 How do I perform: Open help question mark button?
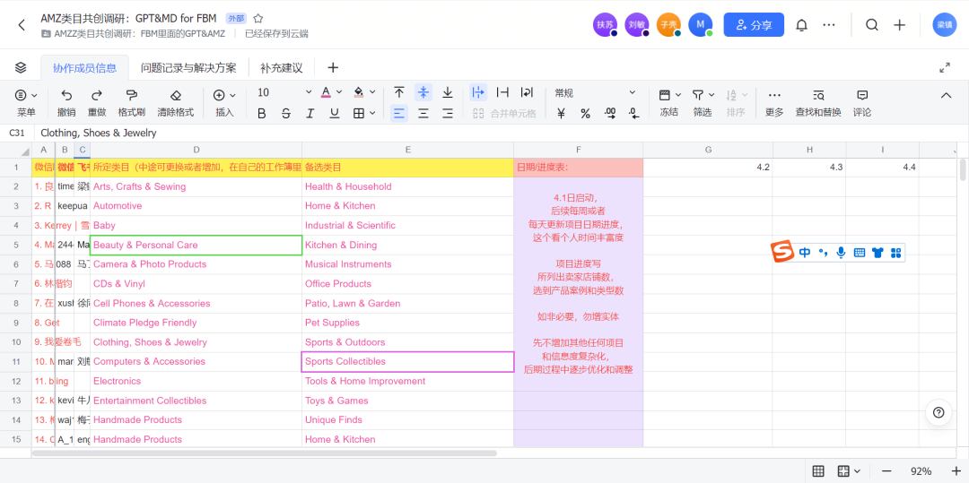tap(938, 413)
